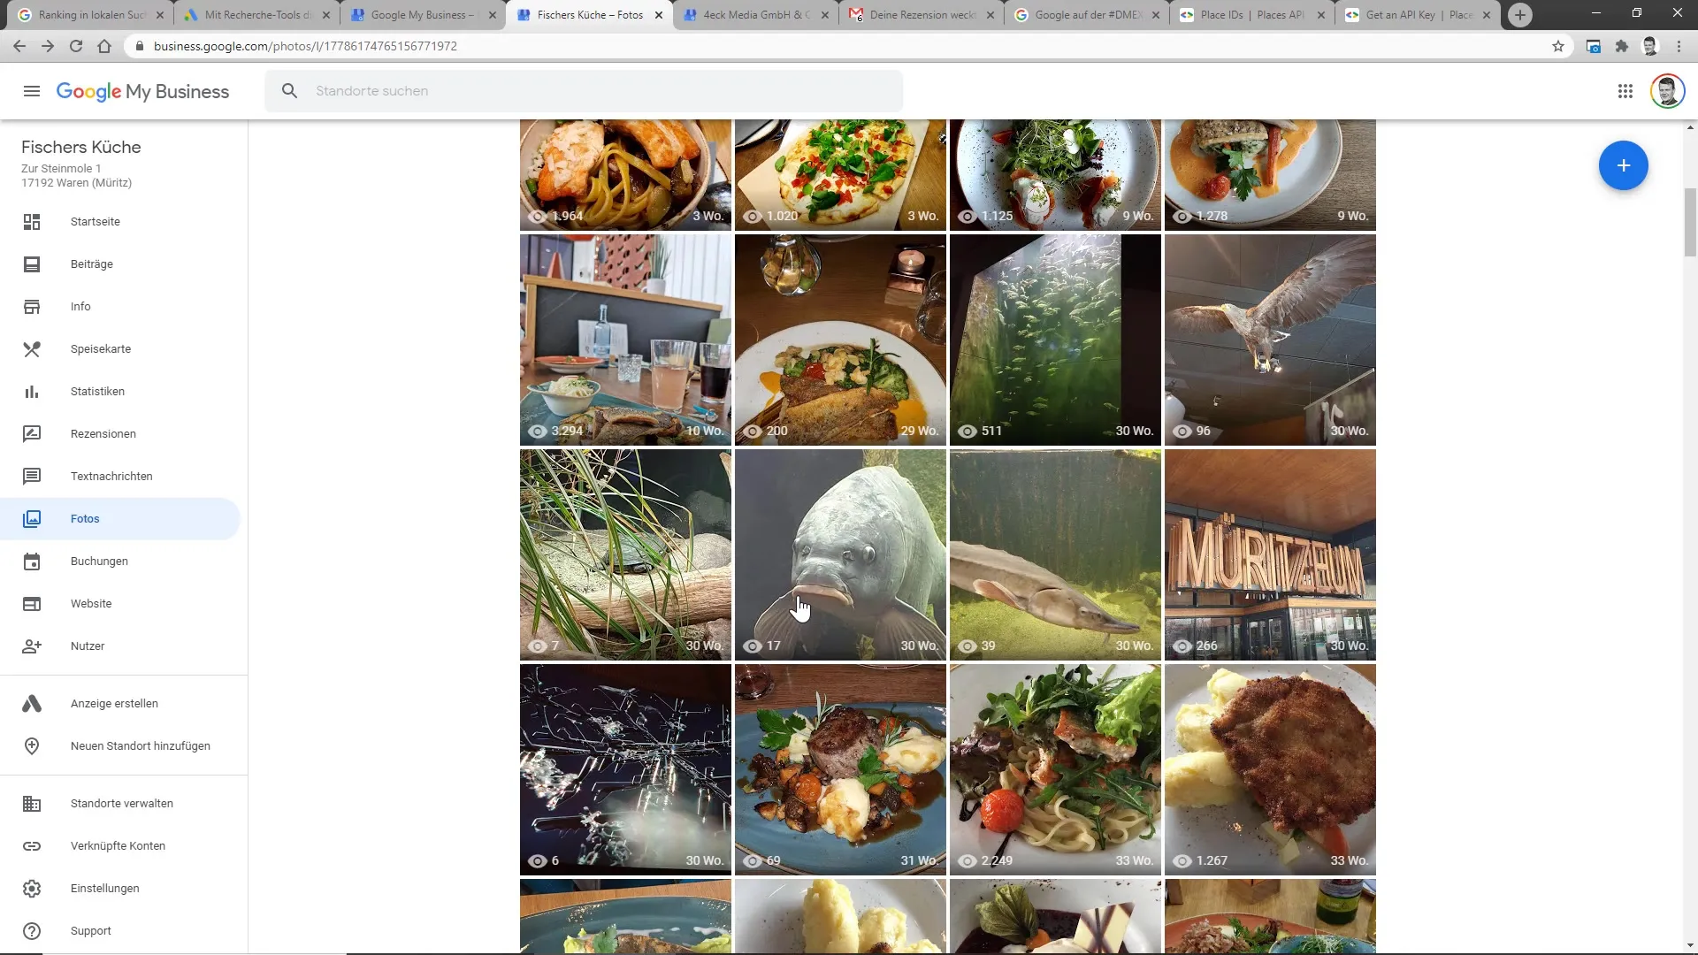The height and width of the screenshot is (955, 1698).
Task: Click the Google My Business logo
Action: [142, 92]
